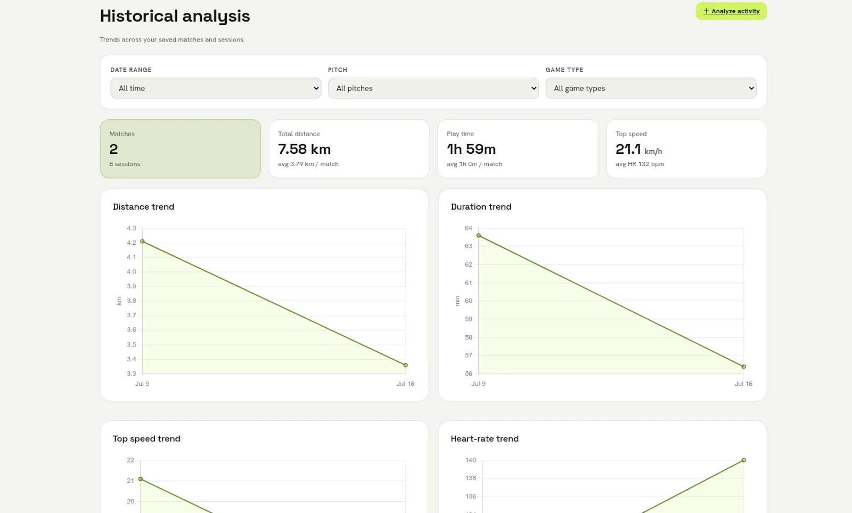The height and width of the screenshot is (513, 852).
Task: Click 'avg 1h 0m / match' text
Action: click(474, 164)
